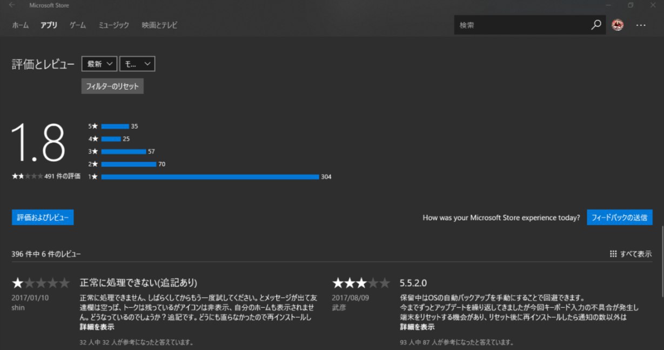Open the three-dot more options menu
This screenshot has width=664, height=350.
tap(641, 25)
